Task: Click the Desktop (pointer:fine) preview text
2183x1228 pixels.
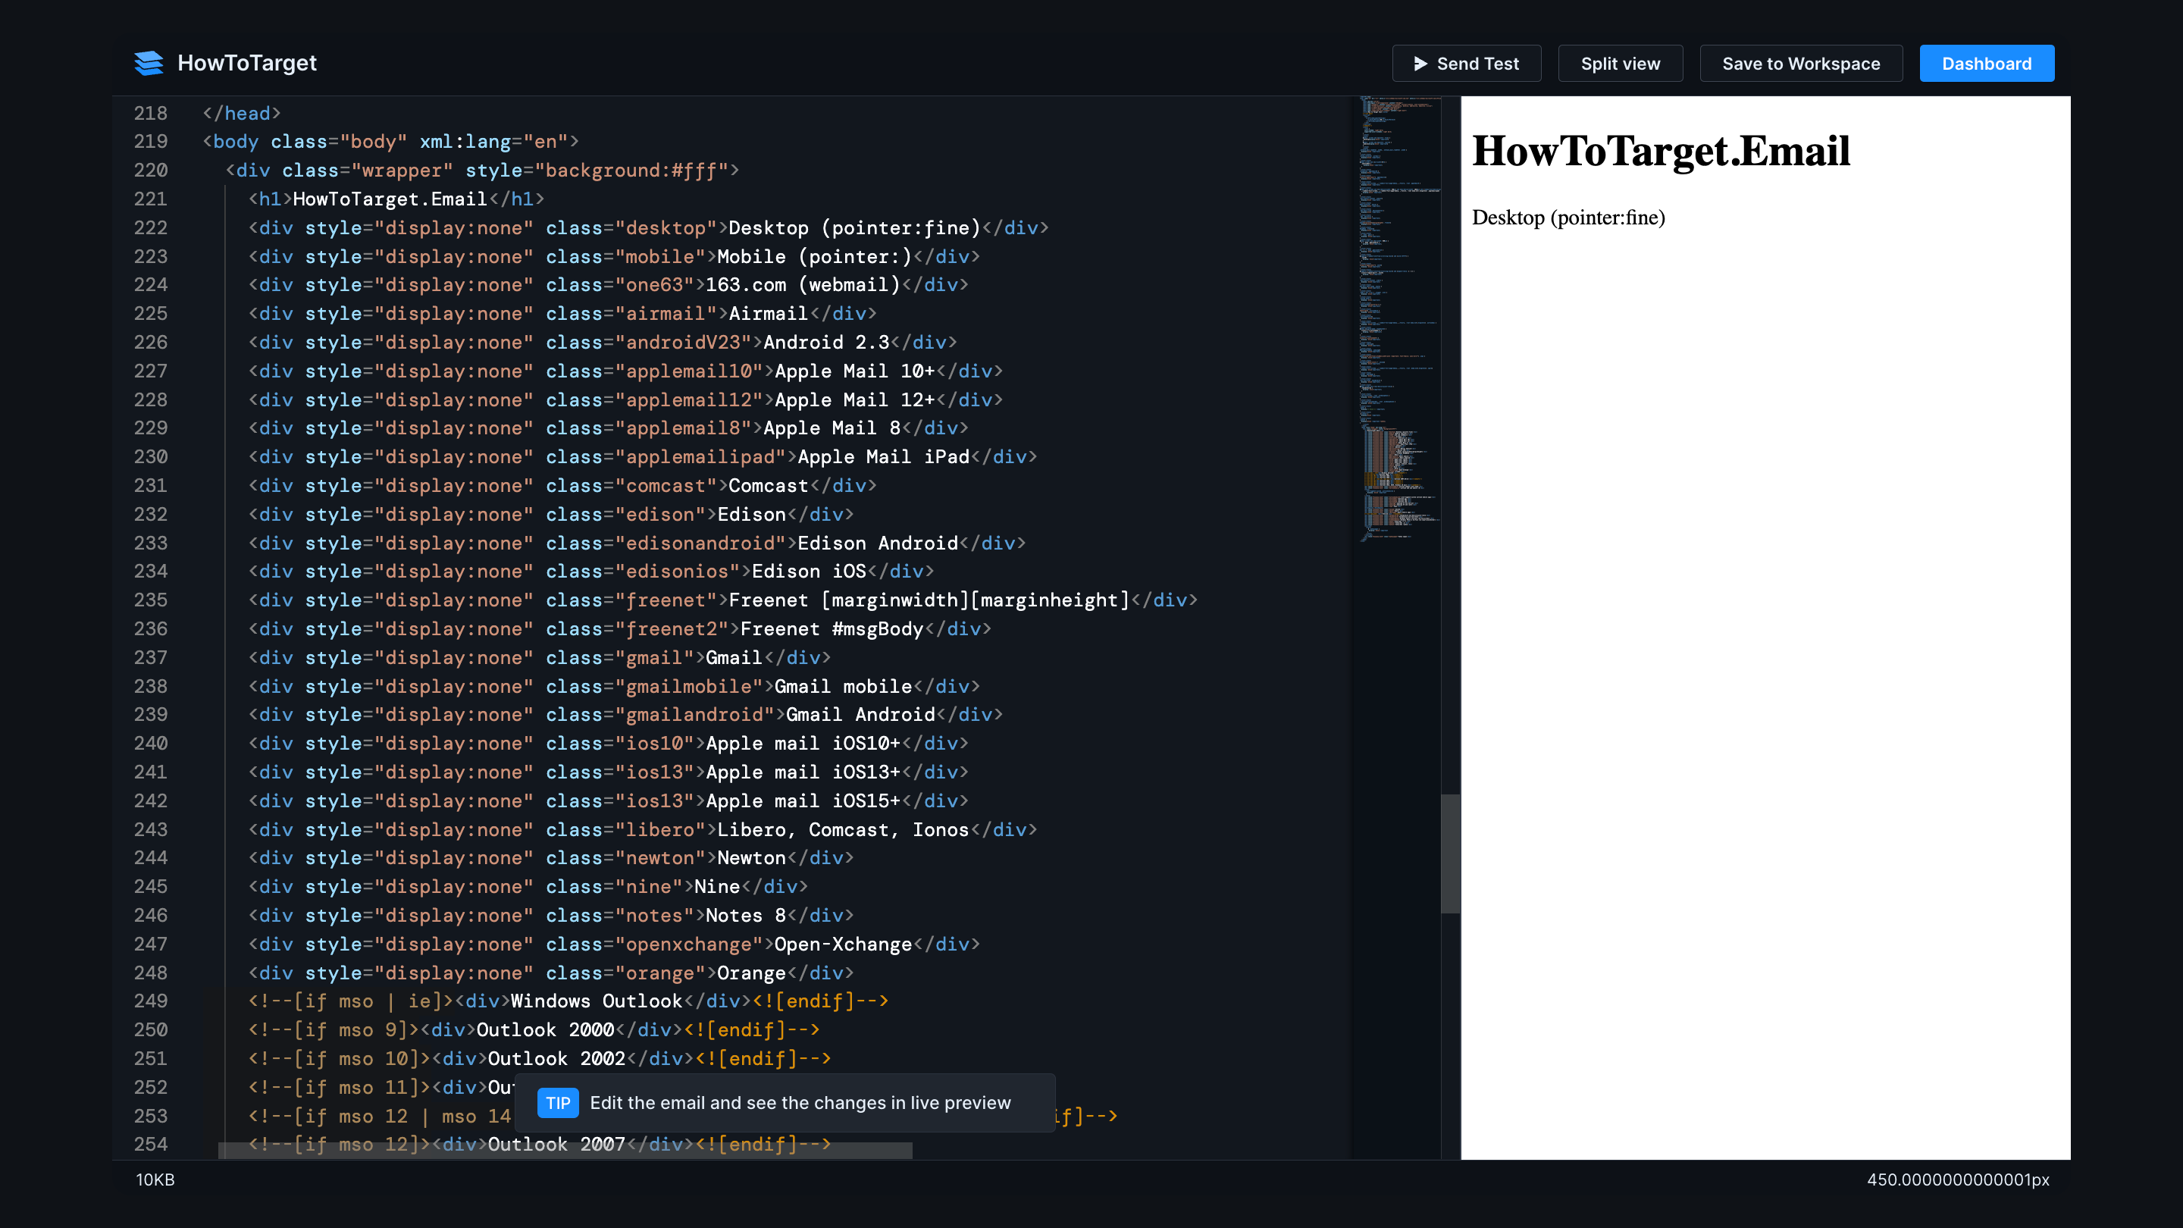Action: [x=1568, y=218]
